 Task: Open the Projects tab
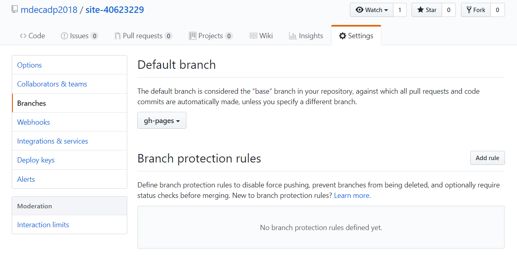(x=211, y=36)
